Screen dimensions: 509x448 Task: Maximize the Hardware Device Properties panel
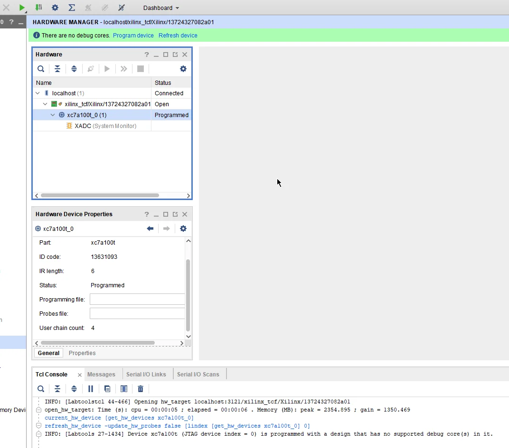point(166,214)
